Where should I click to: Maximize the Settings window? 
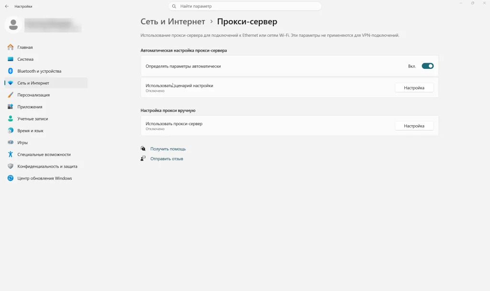click(x=472, y=3)
